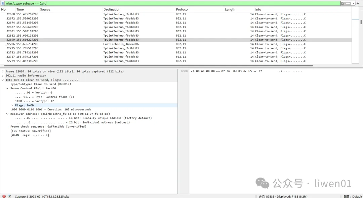
Task: Click the Destination column header
Action: coord(112,9)
